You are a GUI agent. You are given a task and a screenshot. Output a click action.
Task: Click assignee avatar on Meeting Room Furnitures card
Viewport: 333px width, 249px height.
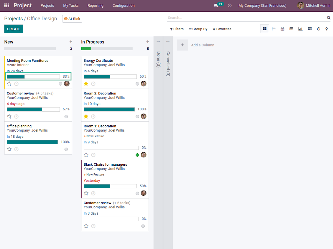pyautogui.click(x=67, y=84)
